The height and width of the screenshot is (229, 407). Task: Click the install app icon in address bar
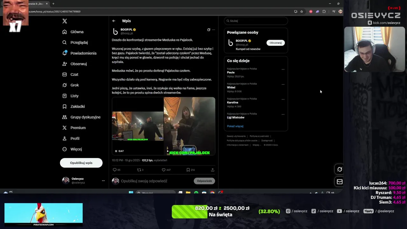[x=296, y=11]
